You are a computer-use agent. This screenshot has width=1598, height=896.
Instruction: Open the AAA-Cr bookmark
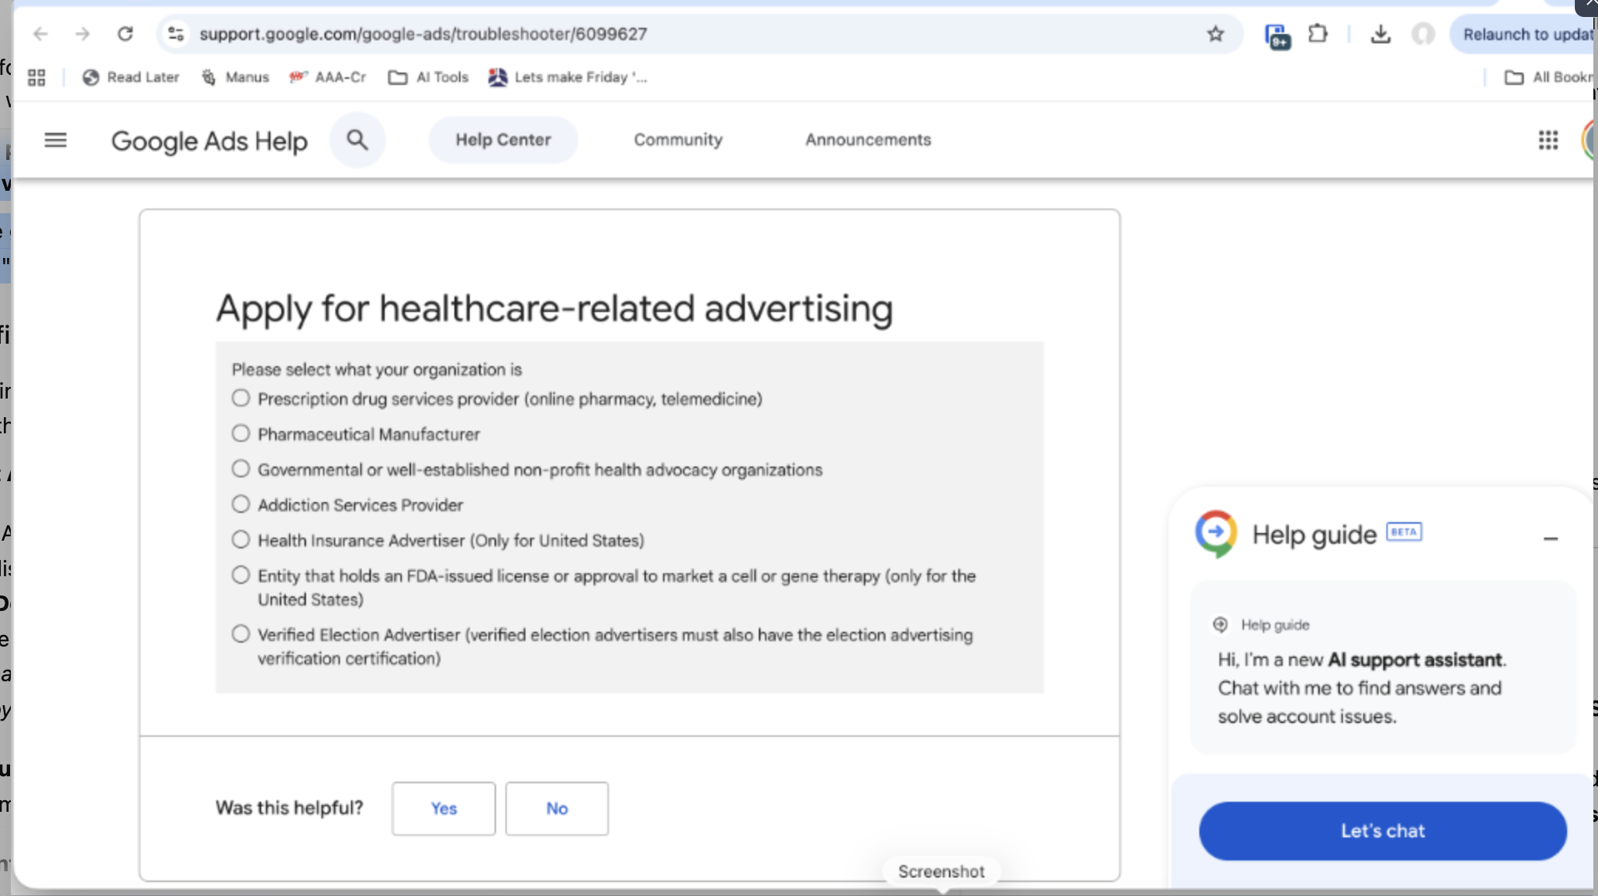[x=328, y=77]
